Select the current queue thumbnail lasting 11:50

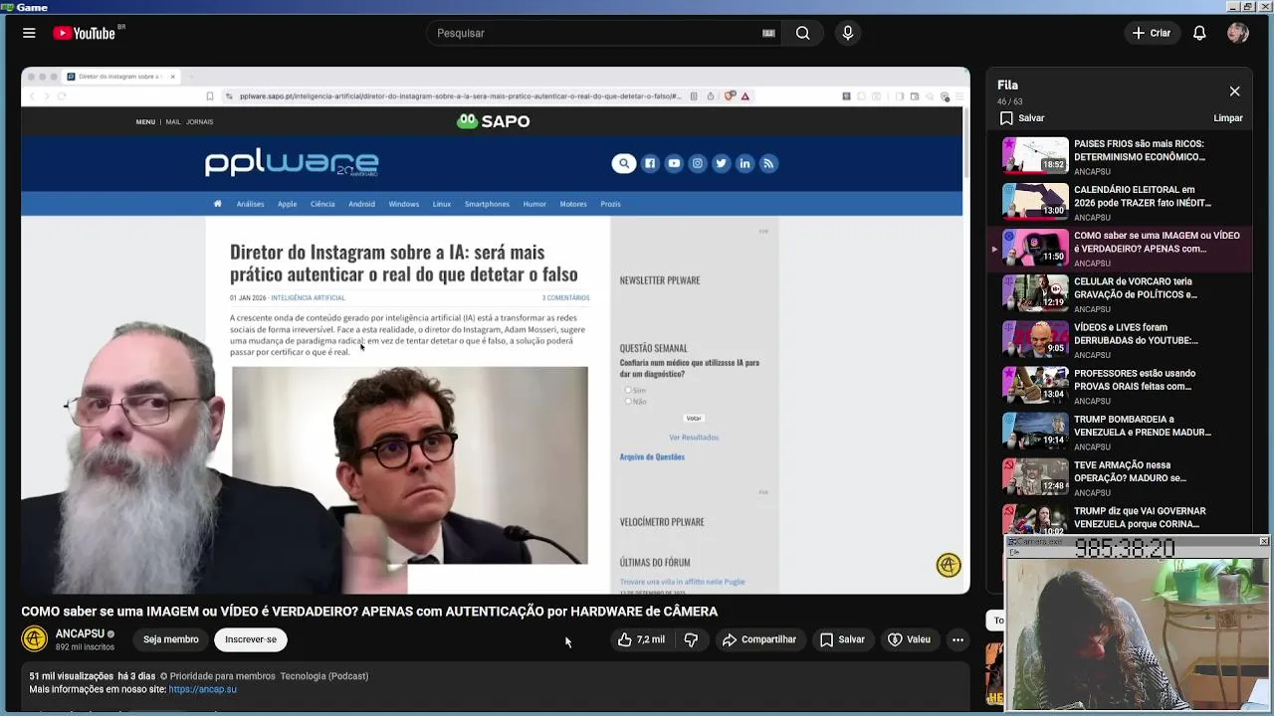[x=1035, y=247]
